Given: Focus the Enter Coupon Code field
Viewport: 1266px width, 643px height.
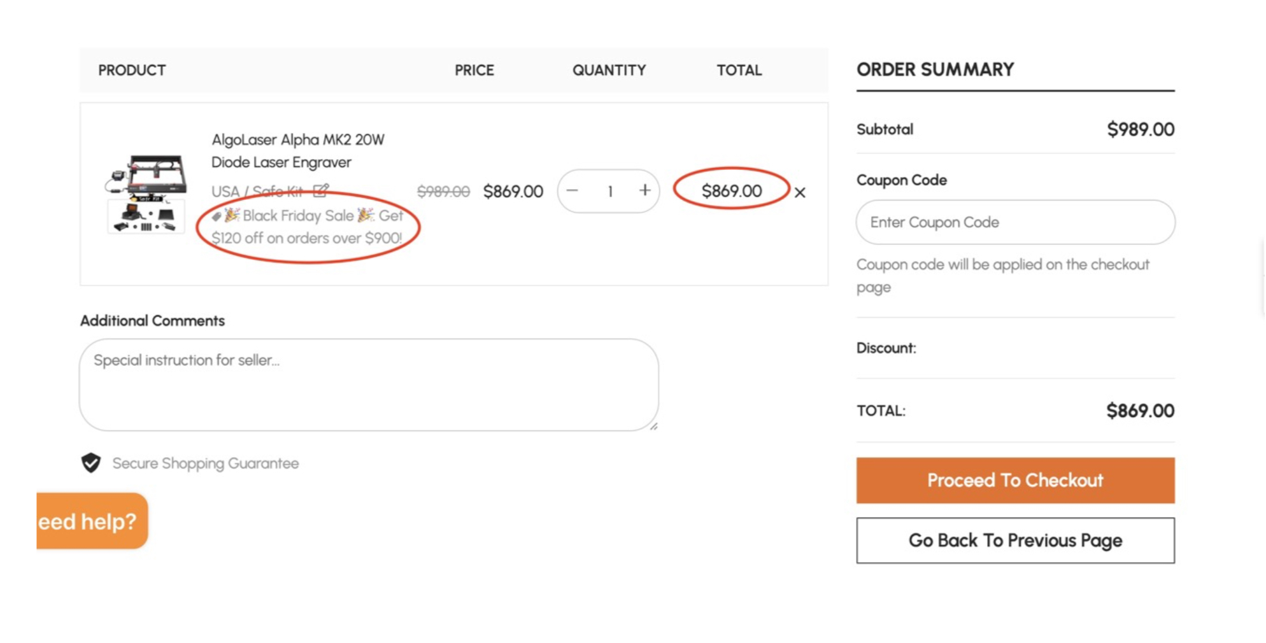Looking at the screenshot, I should (x=1015, y=222).
